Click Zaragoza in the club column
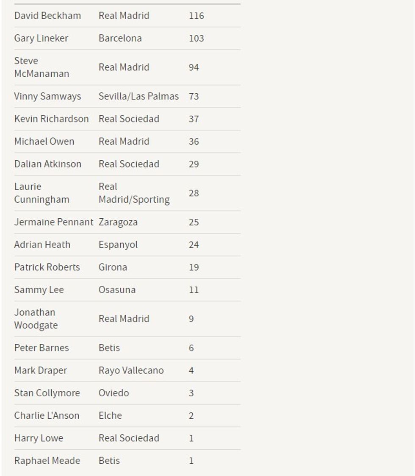 tap(118, 223)
